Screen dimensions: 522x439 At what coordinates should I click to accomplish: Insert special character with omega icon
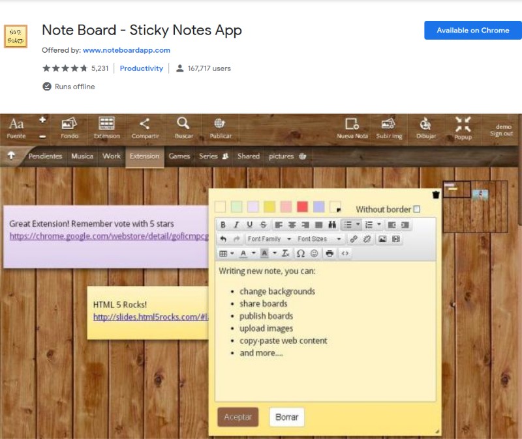pos(301,253)
